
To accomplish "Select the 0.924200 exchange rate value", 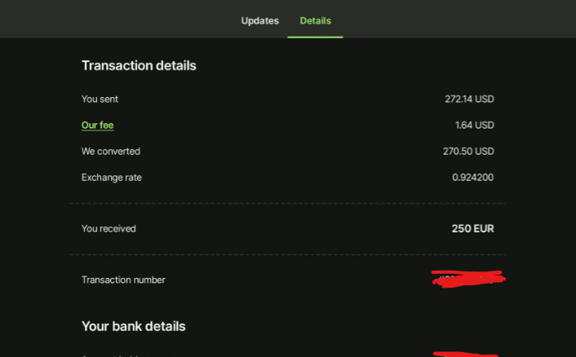I will point(472,178).
